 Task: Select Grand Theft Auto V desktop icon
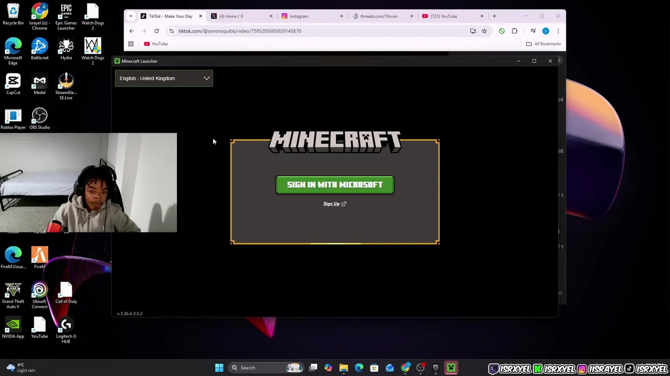coord(13,296)
